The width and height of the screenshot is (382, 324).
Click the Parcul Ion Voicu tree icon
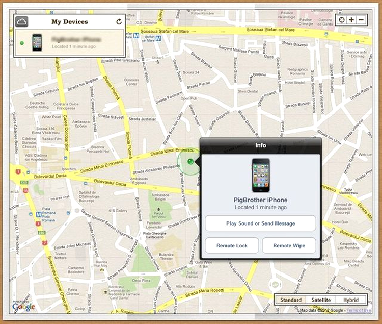[159, 209]
